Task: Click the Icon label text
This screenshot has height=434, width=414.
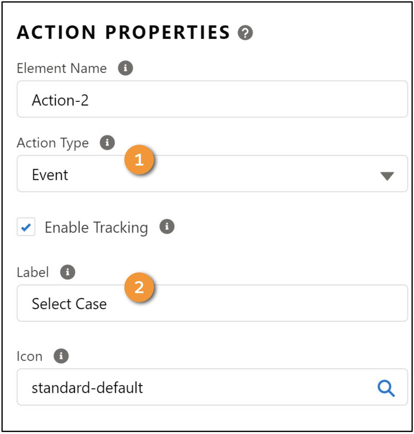Action: tap(30, 356)
